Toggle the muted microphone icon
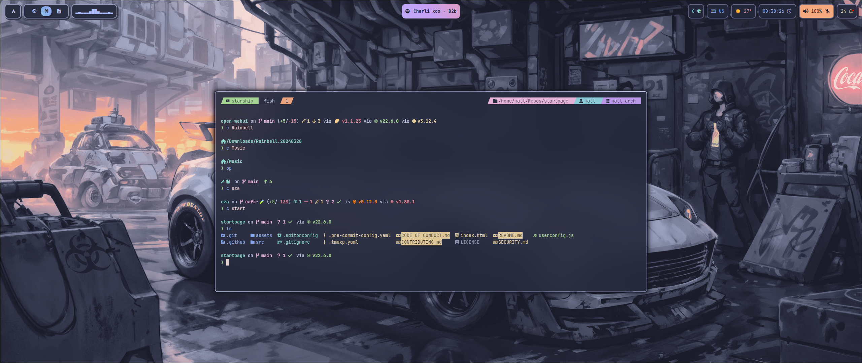The image size is (862, 363). (827, 11)
